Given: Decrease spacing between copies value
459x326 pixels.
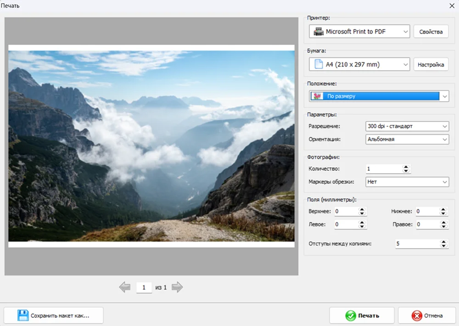Looking at the screenshot, I should tap(443, 246).
